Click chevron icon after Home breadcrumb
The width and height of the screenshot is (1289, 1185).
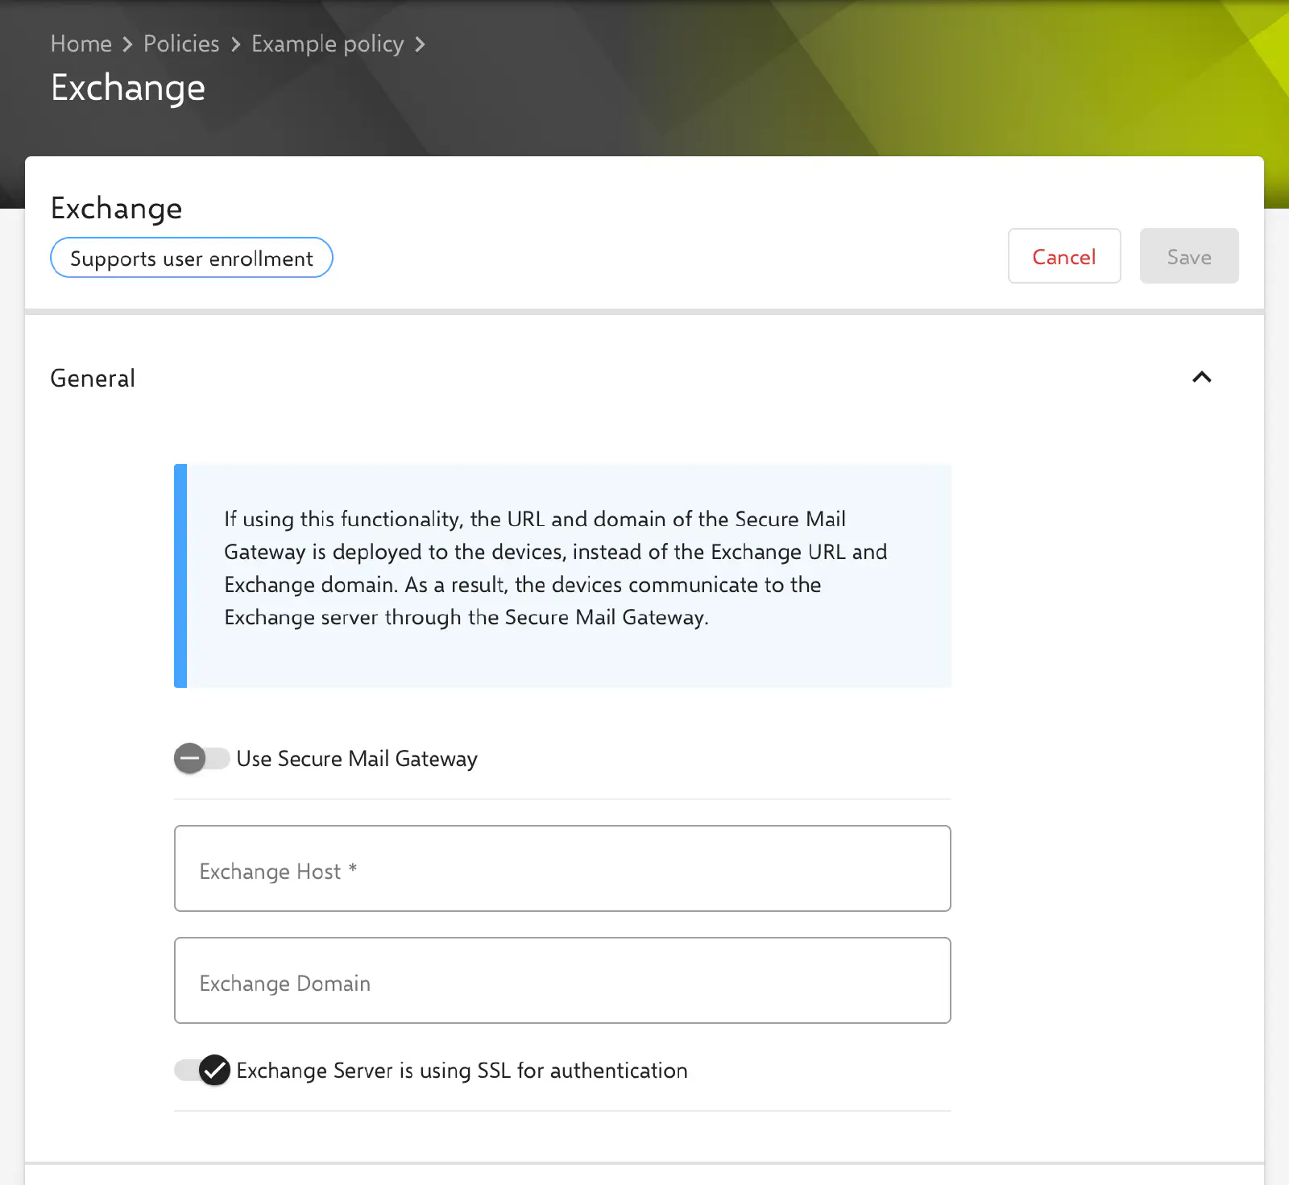(127, 44)
